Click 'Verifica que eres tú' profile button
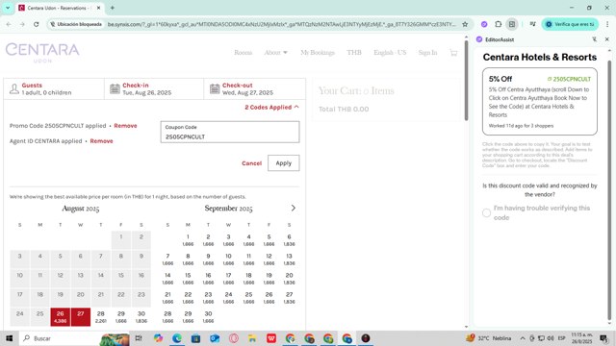 (x=571, y=24)
